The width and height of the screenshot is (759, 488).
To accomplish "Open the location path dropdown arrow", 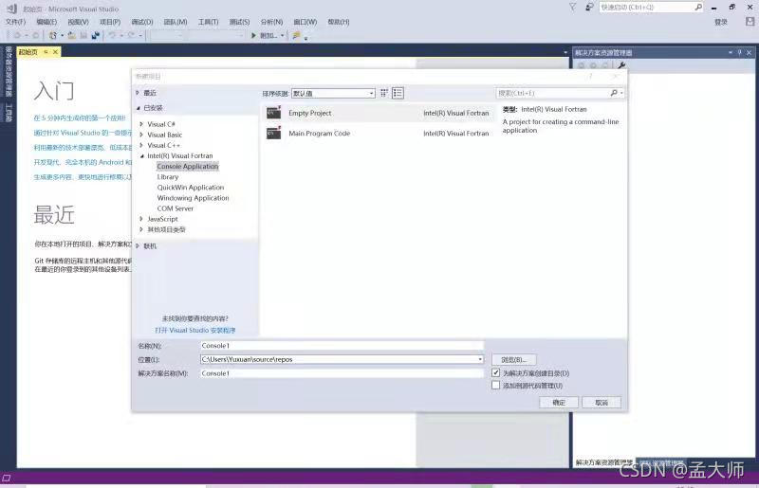I will click(x=480, y=359).
